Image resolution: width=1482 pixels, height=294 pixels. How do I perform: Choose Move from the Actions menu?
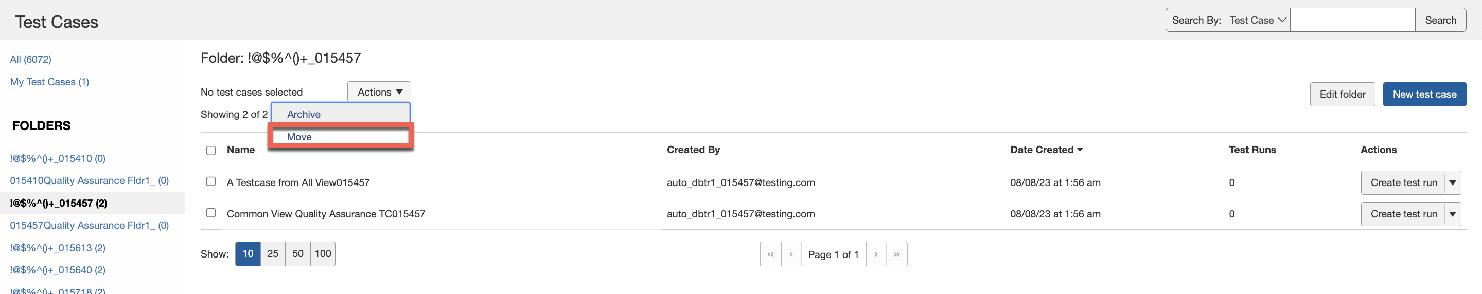click(299, 137)
